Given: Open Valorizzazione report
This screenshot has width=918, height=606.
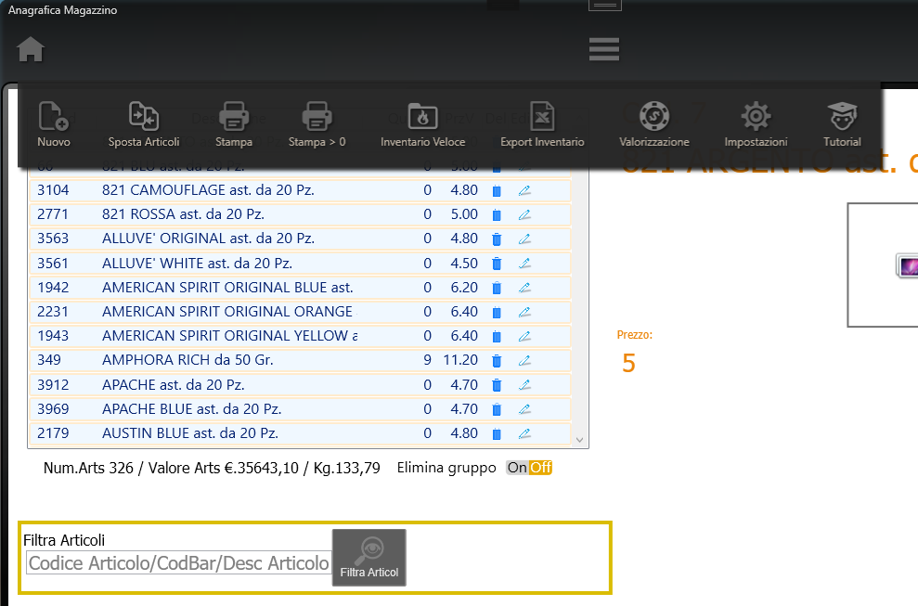Looking at the screenshot, I should coord(654,124).
